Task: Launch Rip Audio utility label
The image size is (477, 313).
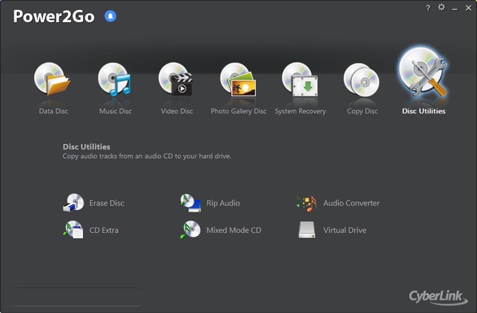Action: pyautogui.click(x=223, y=203)
